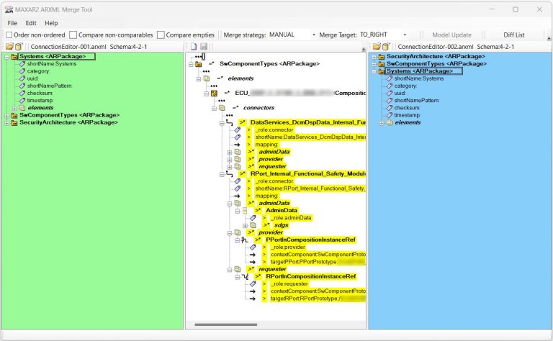This screenshot has width=553, height=341.
Task: Open the Help menu
Action: (51, 23)
